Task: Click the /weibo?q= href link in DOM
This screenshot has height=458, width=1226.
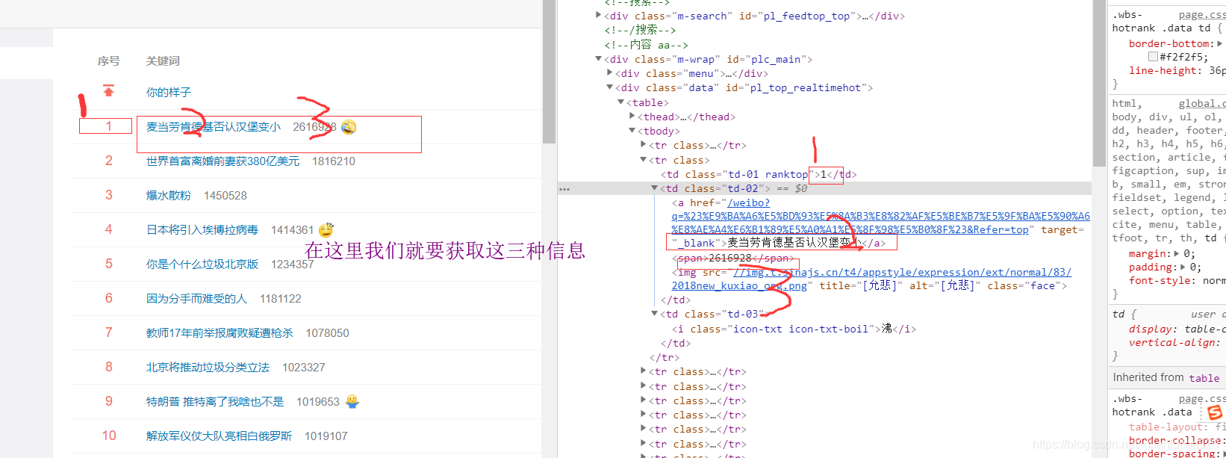Action: [880, 216]
